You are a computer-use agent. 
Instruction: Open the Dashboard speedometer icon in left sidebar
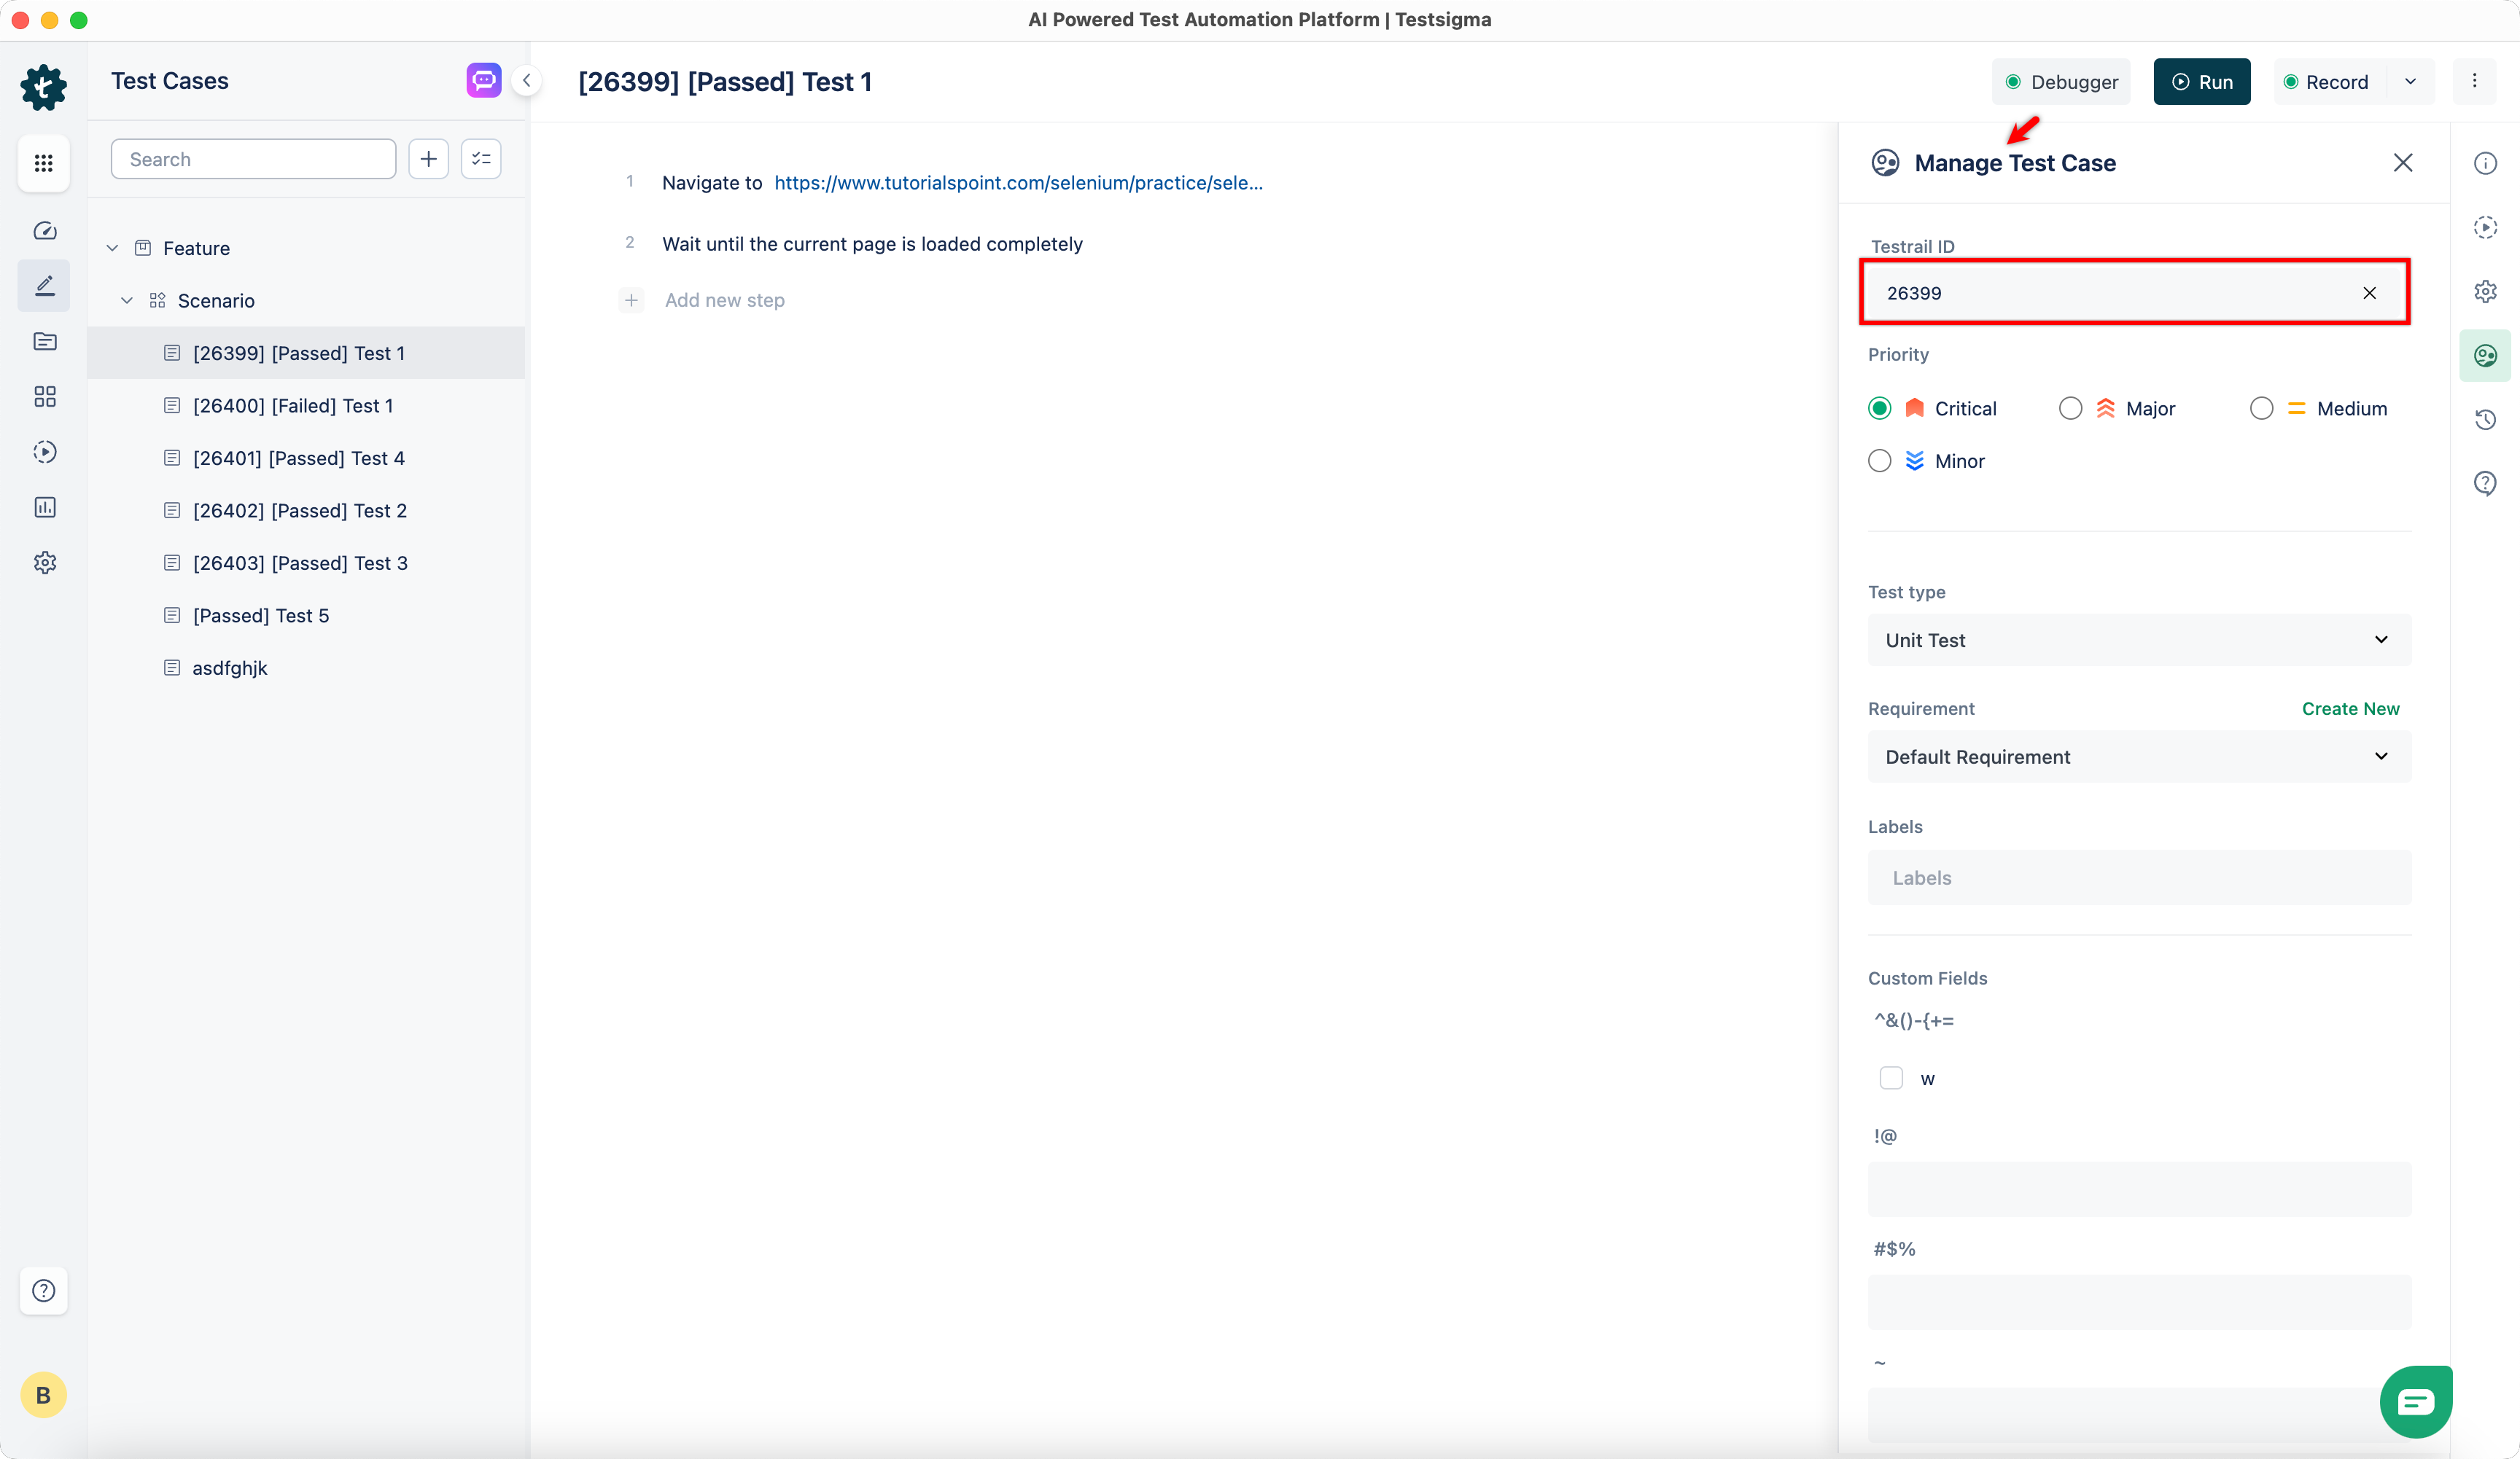click(x=44, y=231)
